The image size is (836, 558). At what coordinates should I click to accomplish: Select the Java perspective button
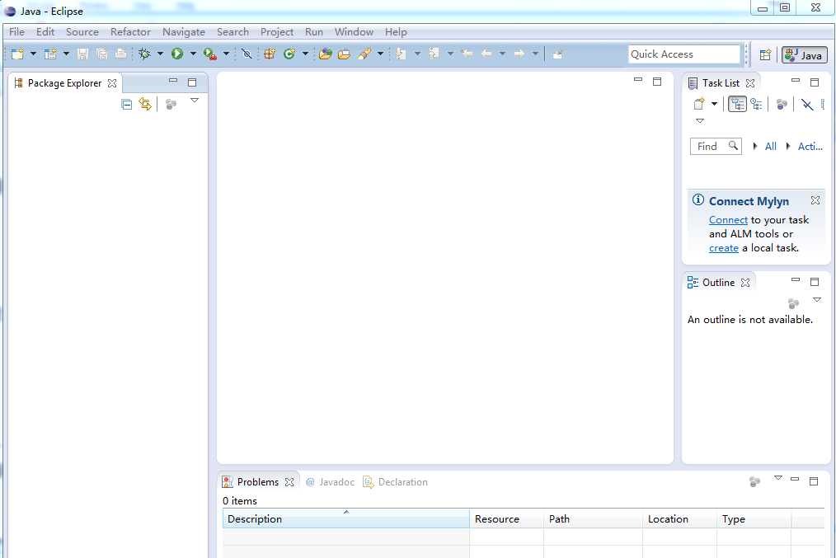point(805,55)
